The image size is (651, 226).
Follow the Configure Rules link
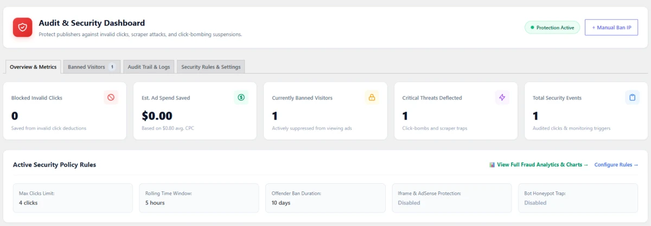616,164
